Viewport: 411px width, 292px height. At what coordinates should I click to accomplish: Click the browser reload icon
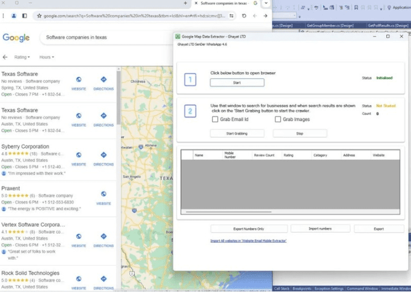[x=244, y=16]
